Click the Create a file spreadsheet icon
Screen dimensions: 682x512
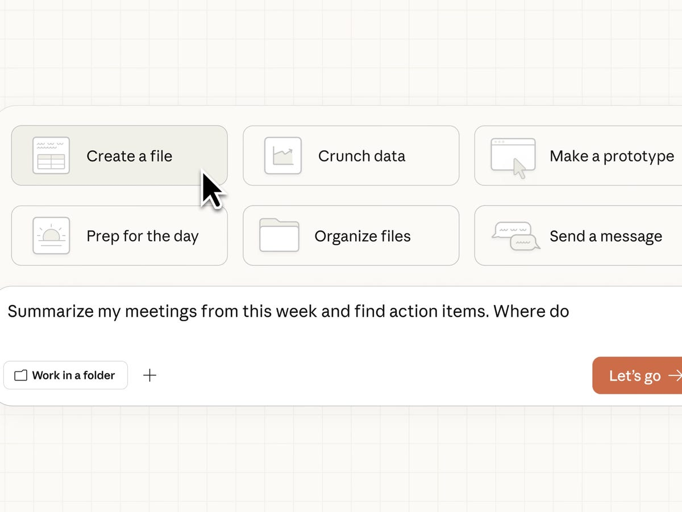51,155
